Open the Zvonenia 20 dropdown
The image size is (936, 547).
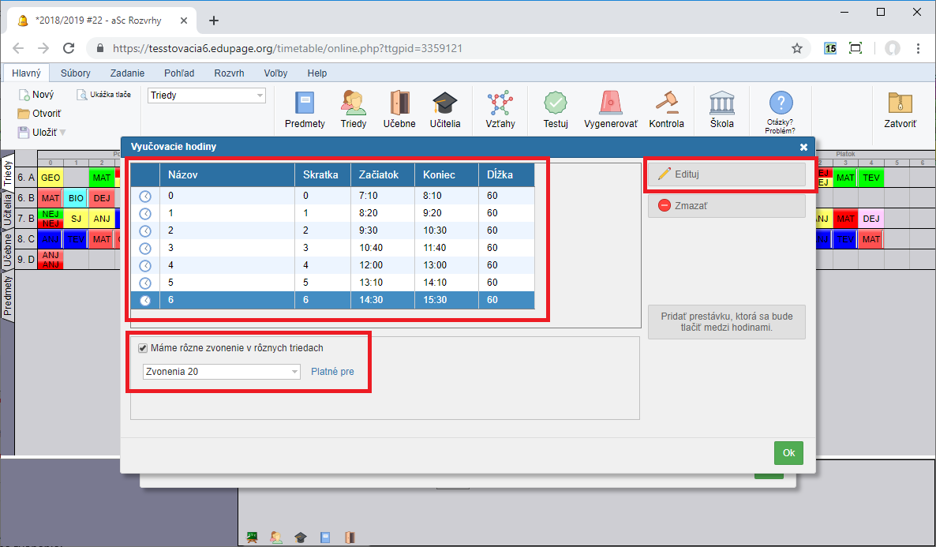point(222,372)
